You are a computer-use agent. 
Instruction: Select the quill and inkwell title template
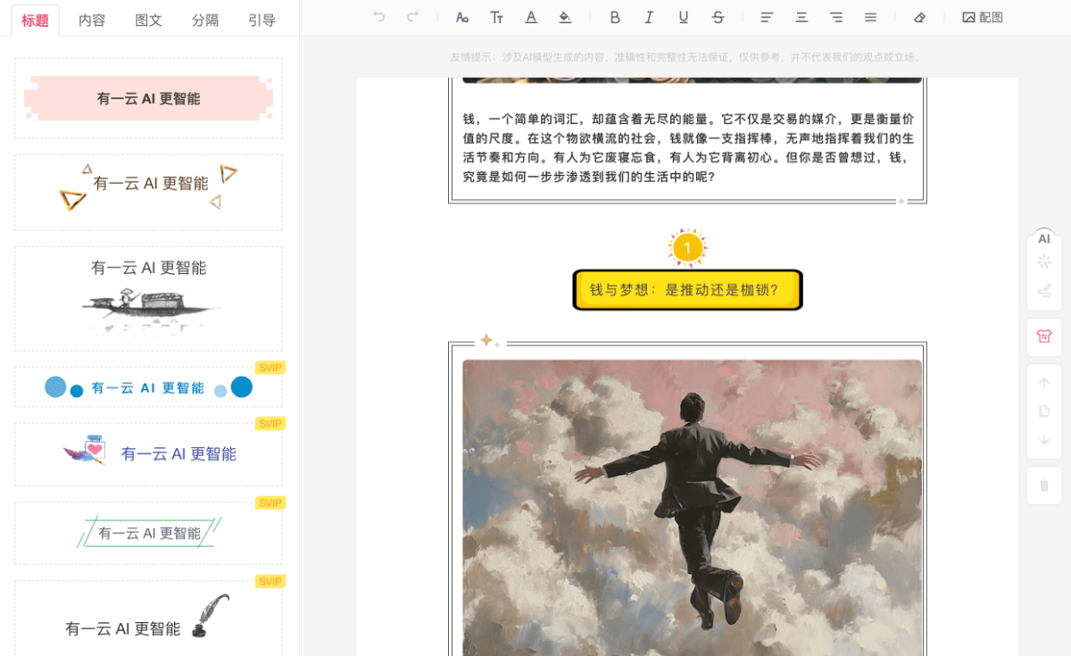(x=148, y=618)
